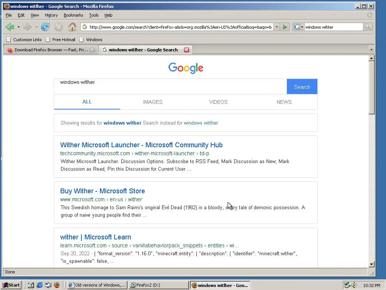This screenshot has width=386, height=290.
Task: Switch to the IMAGES results tab
Action: (153, 102)
